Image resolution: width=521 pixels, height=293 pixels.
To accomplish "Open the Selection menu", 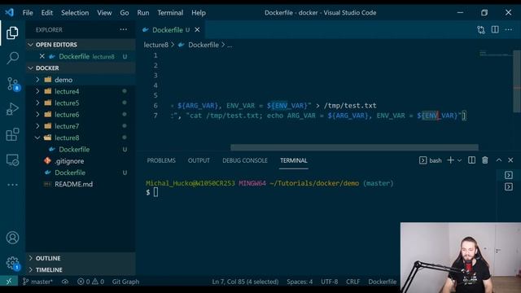I will click(x=75, y=13).
